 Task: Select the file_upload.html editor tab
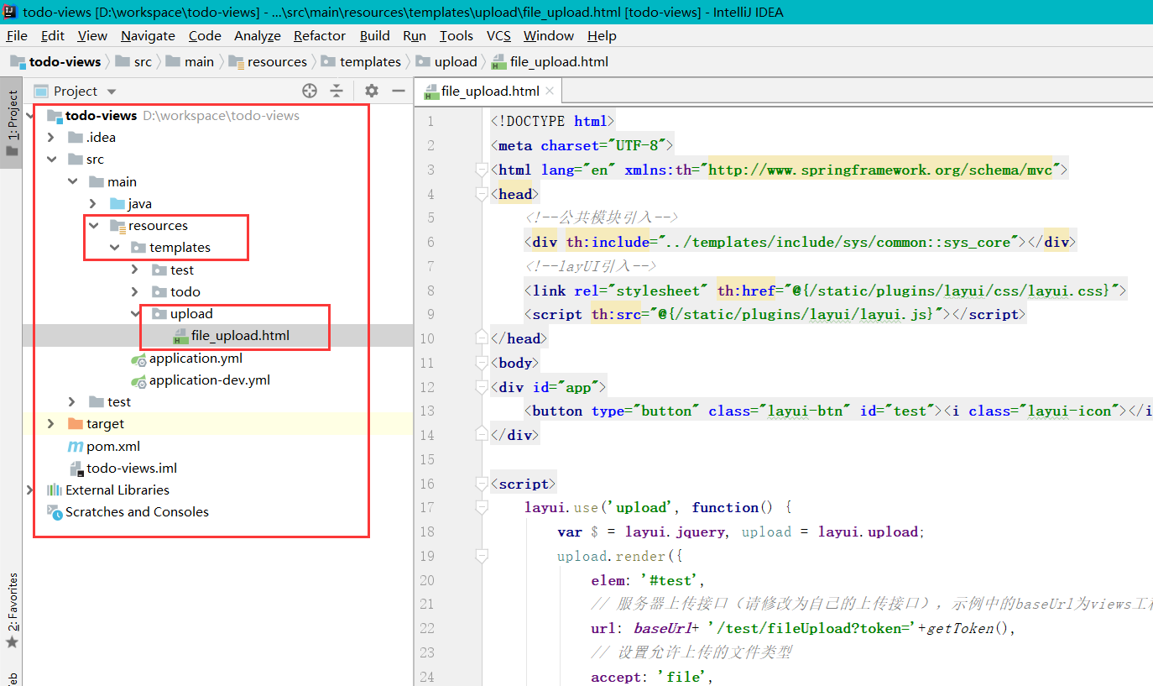489,91
